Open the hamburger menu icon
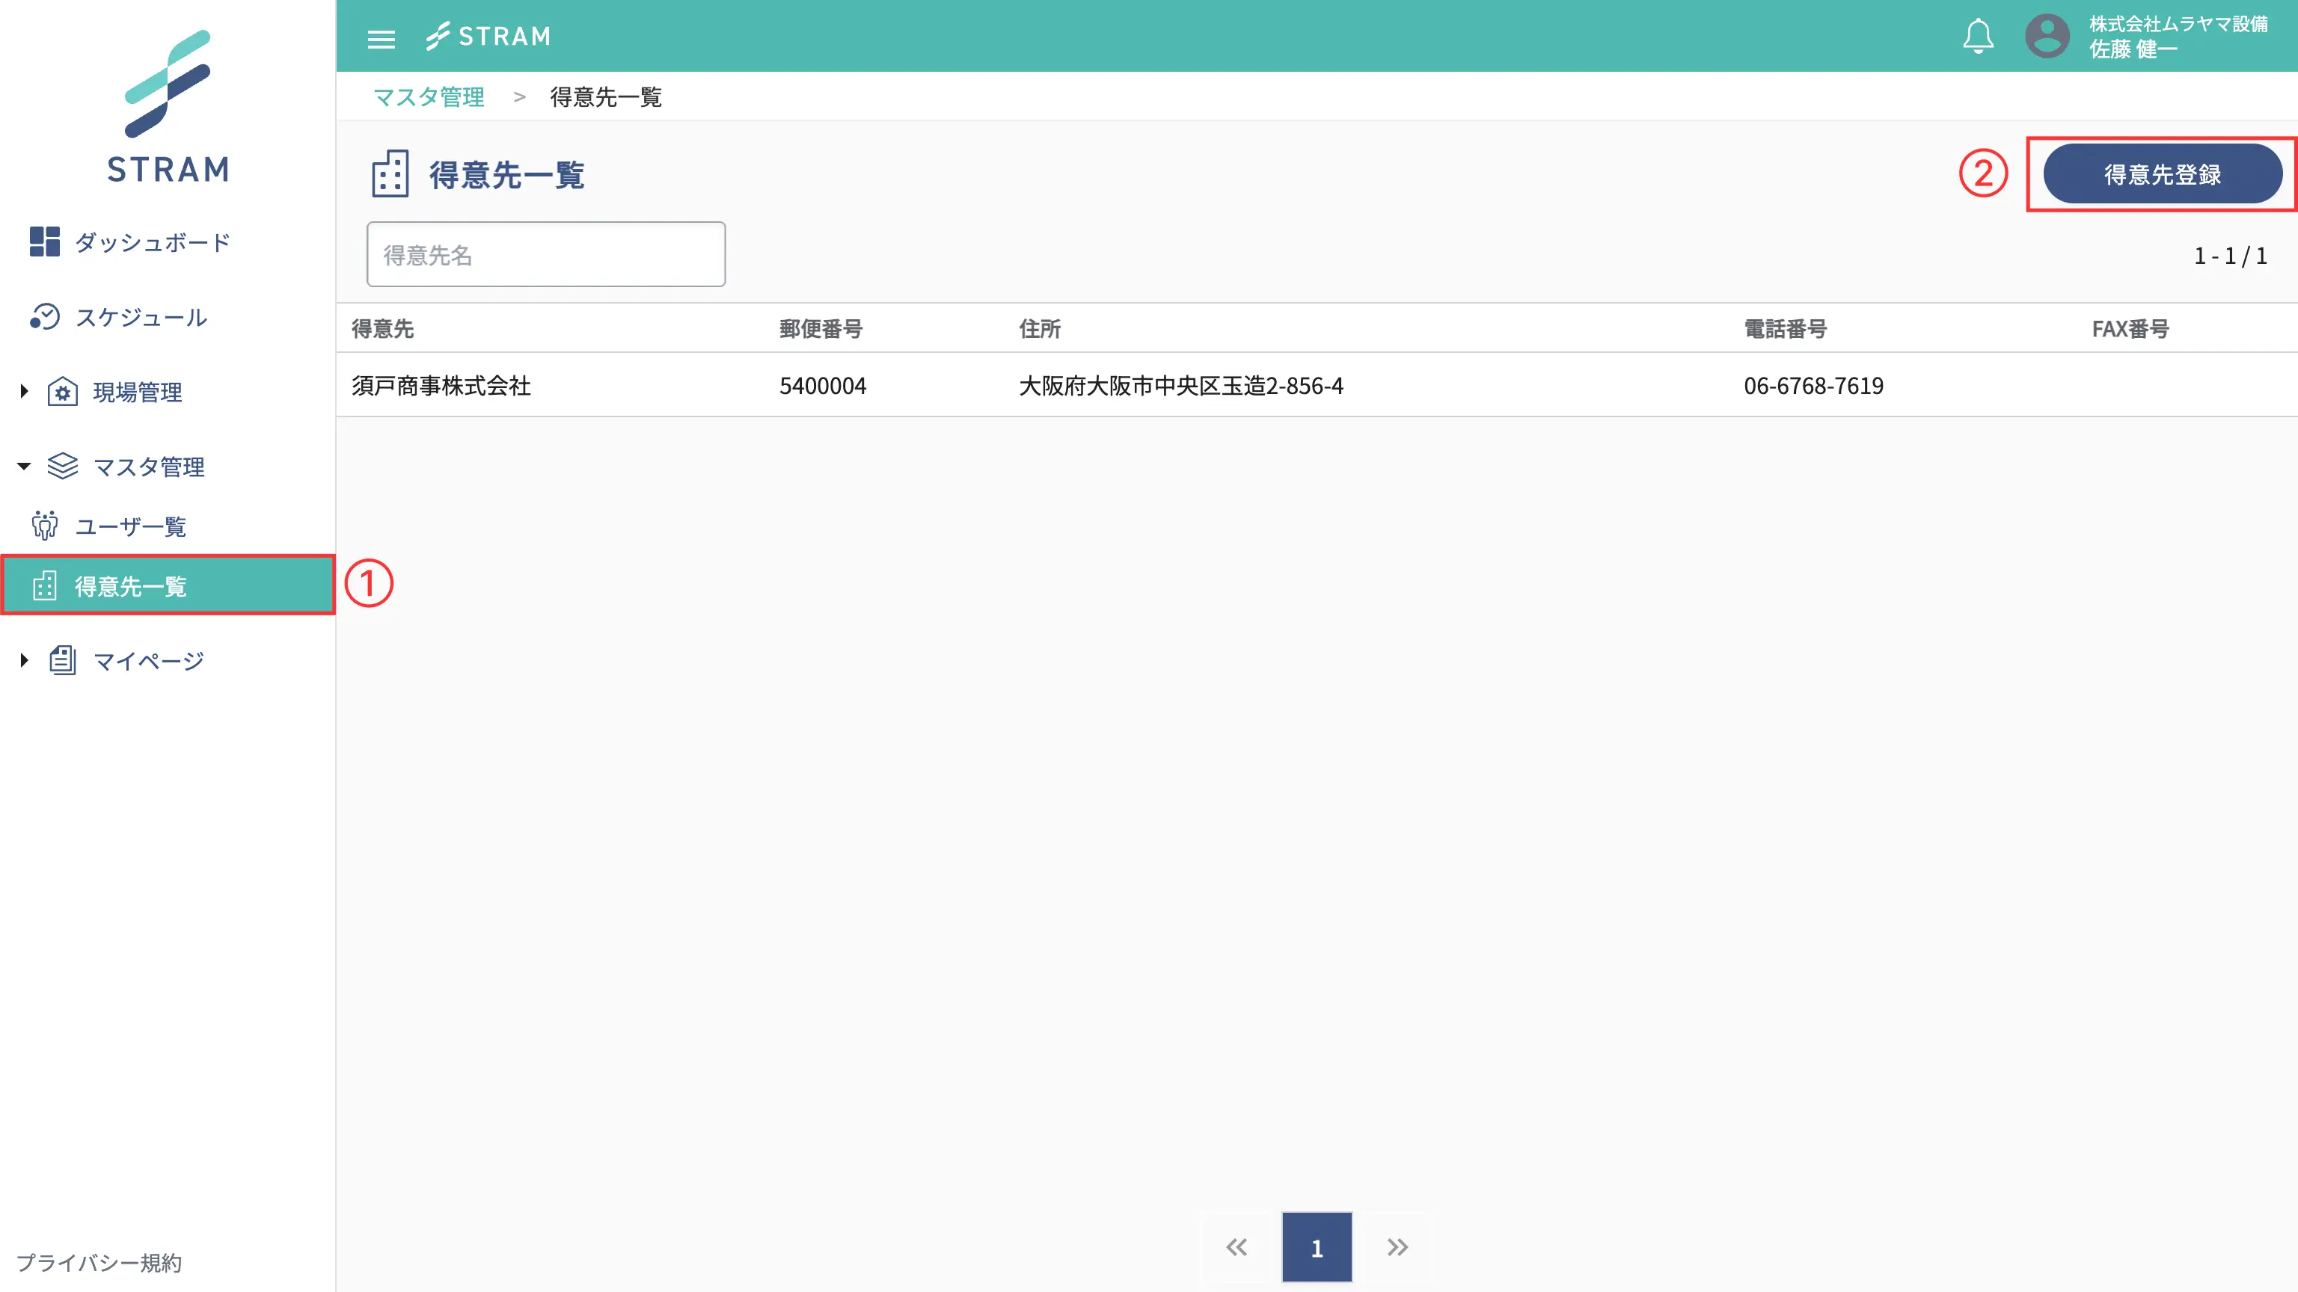2298x1292 pixels. tap(381, 38)
